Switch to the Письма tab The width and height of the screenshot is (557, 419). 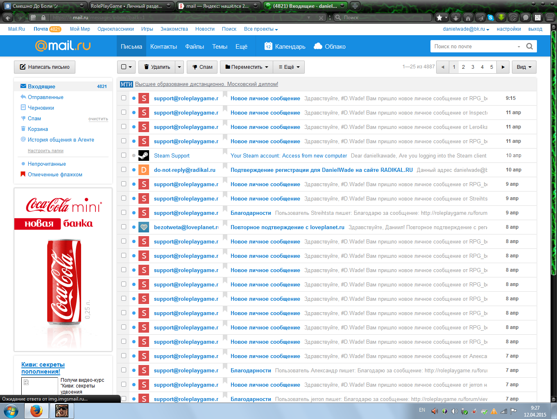pos(131,46)
